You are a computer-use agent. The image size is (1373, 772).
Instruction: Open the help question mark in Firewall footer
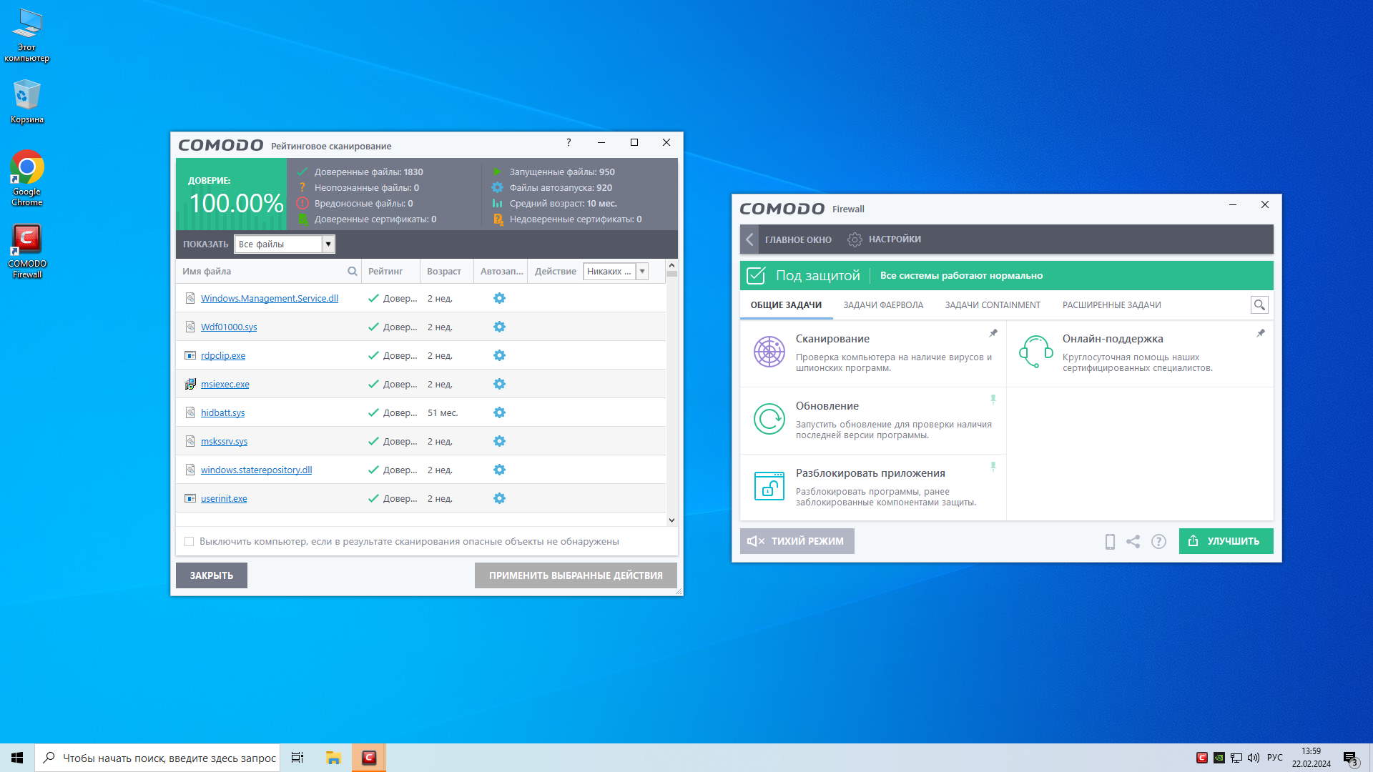[x=1158, y=542]
